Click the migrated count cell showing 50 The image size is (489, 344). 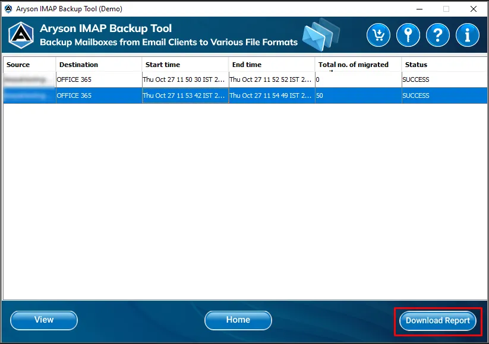pos(358,95)
